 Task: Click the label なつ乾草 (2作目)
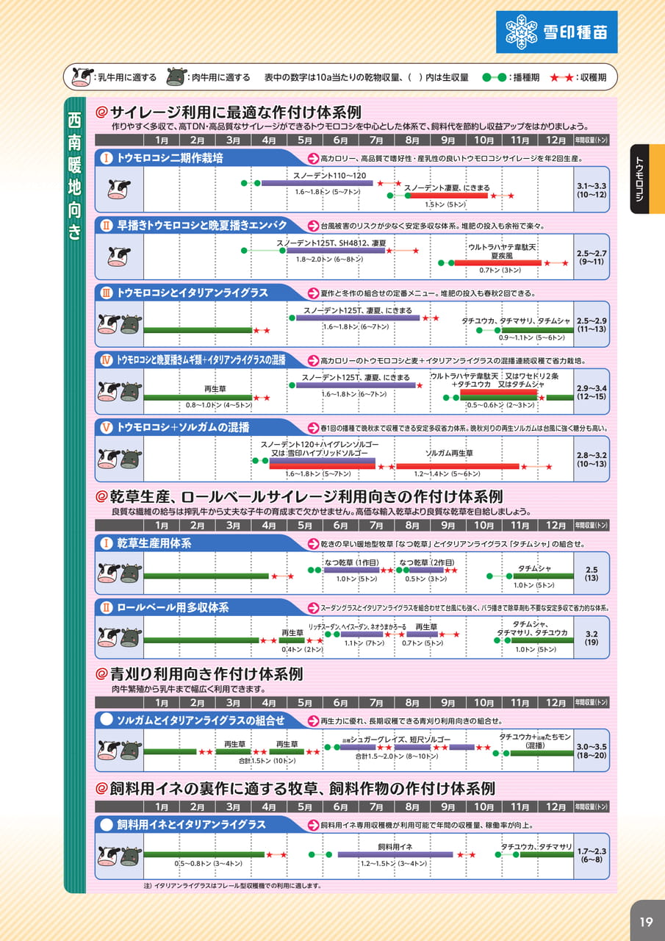point(428,562)
